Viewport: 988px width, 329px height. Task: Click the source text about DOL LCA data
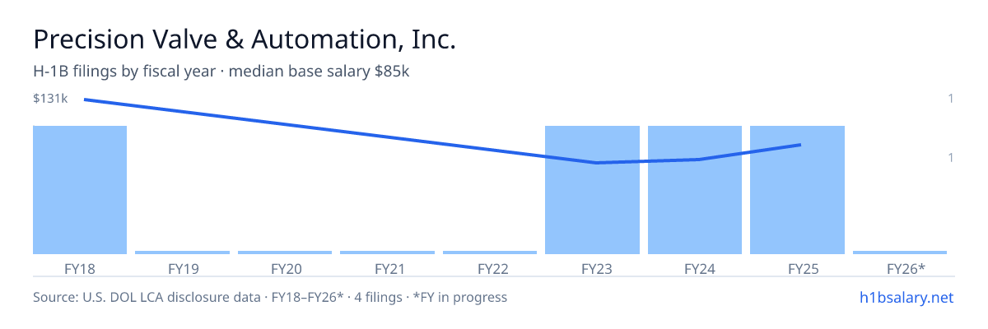(x=270, y=297)
